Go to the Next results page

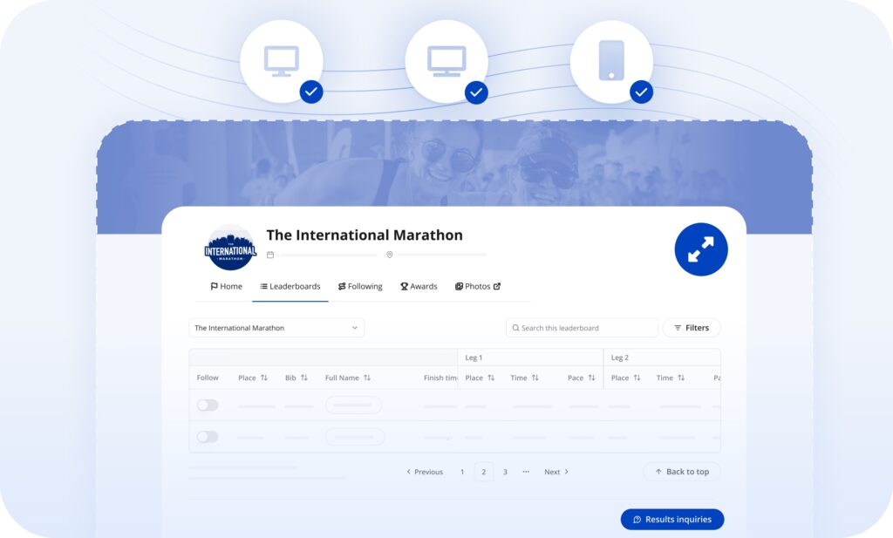(x=556, y=472)
